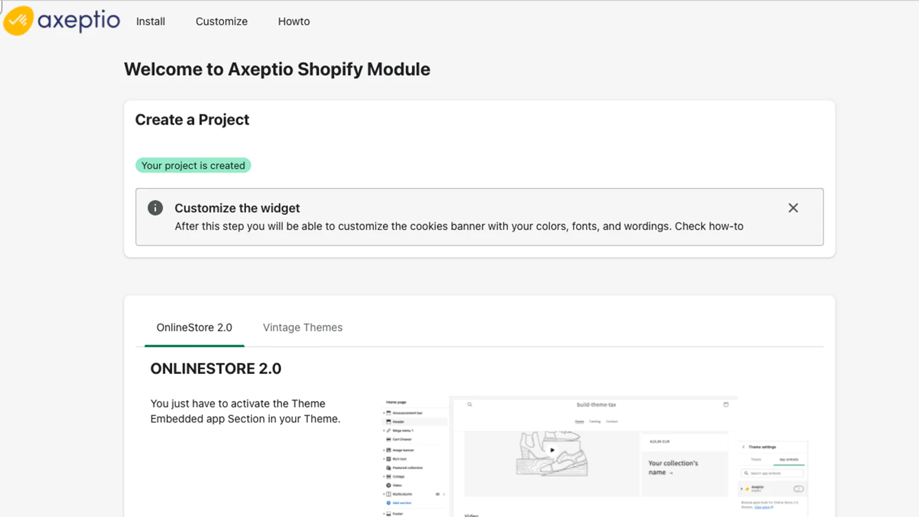Click the 'Check how-to' text in banner
The image size is (919, 517).
709,226
